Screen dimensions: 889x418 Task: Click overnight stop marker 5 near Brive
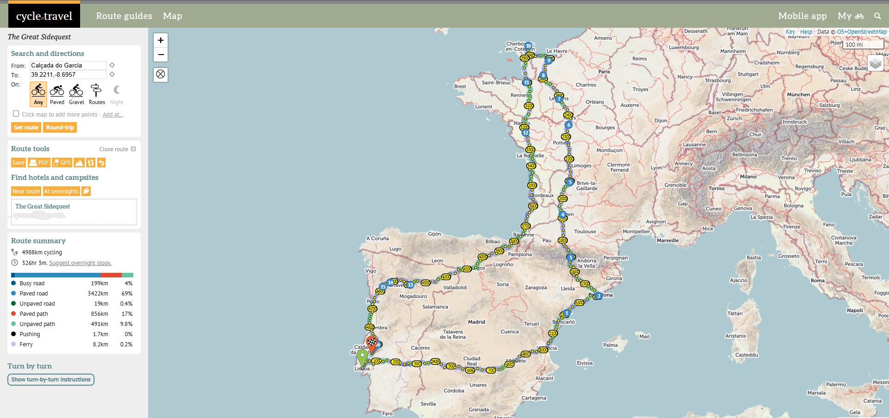(x=570, y=182)
